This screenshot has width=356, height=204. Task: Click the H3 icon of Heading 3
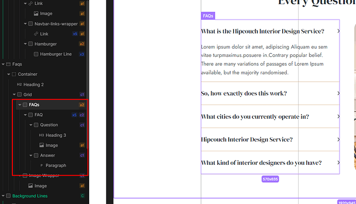[x=41, y=135]
